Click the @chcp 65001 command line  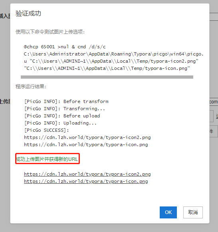click(x=65, y=47)
